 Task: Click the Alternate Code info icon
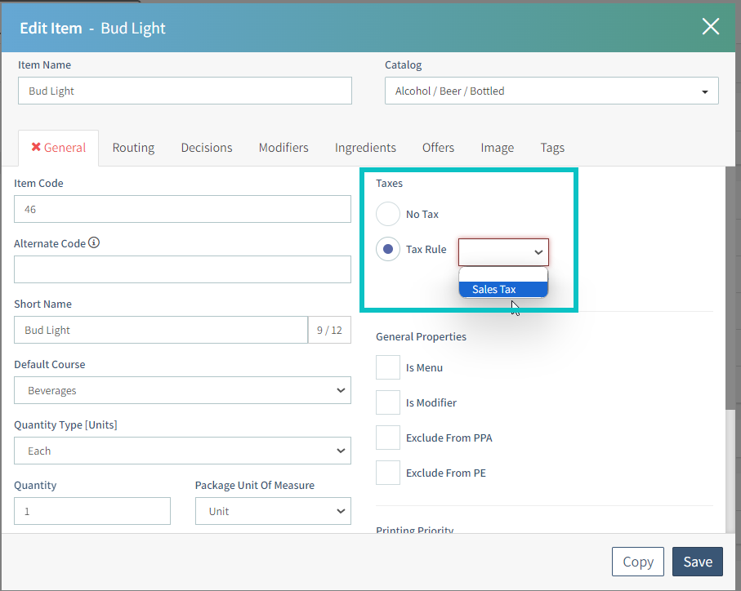tap(94, 243)
